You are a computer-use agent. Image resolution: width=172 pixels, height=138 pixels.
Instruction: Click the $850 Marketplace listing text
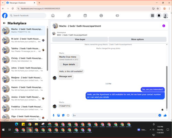coord(72,35)
